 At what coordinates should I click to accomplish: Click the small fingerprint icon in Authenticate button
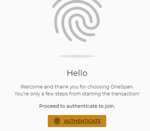[x=57, y=121]
